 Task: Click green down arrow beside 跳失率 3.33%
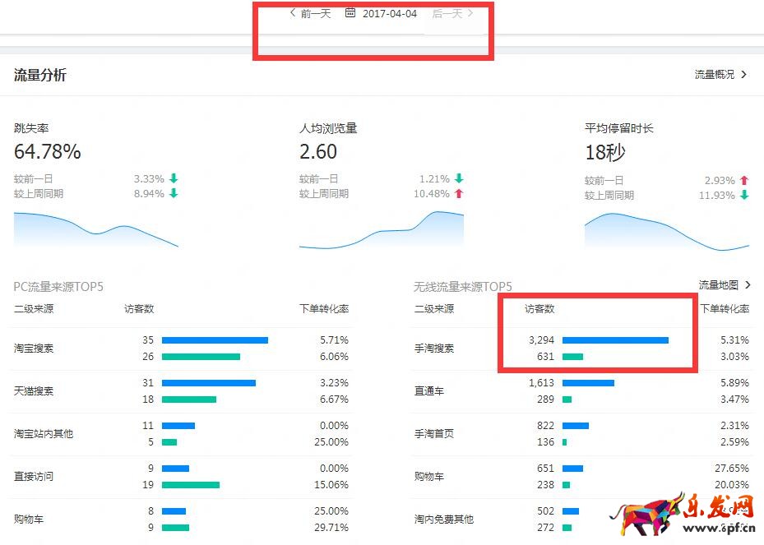[x=174, y=178]
